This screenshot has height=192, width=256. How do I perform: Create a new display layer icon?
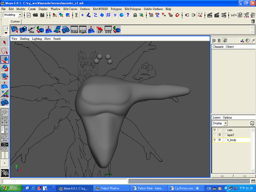tap(252, 123)
